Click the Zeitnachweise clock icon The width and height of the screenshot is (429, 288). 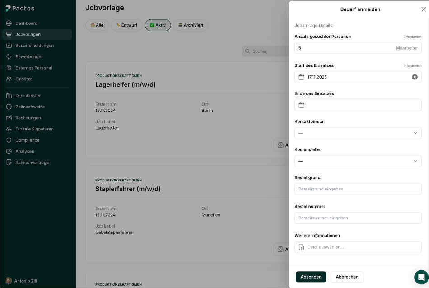coord(9,107)
